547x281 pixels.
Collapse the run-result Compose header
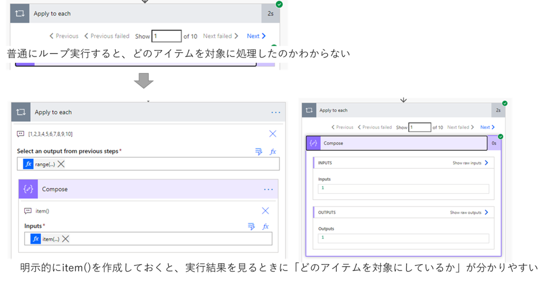click(397, 143)
